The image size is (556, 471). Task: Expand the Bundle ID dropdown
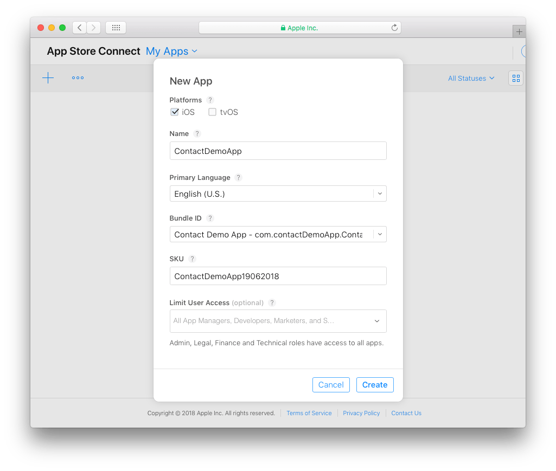[379, 234]
